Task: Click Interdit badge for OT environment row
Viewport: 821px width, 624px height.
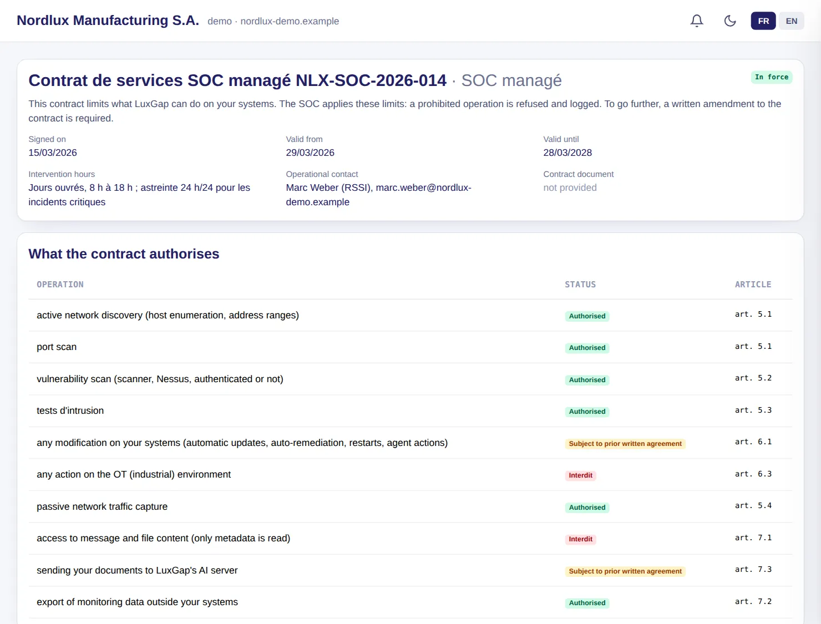Action: click(x=580, y=475)
